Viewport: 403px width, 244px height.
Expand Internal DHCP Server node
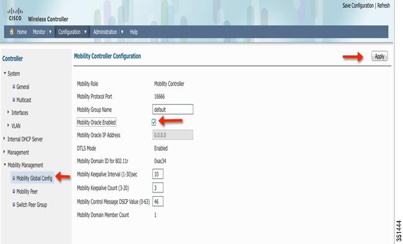coord(4,138)
